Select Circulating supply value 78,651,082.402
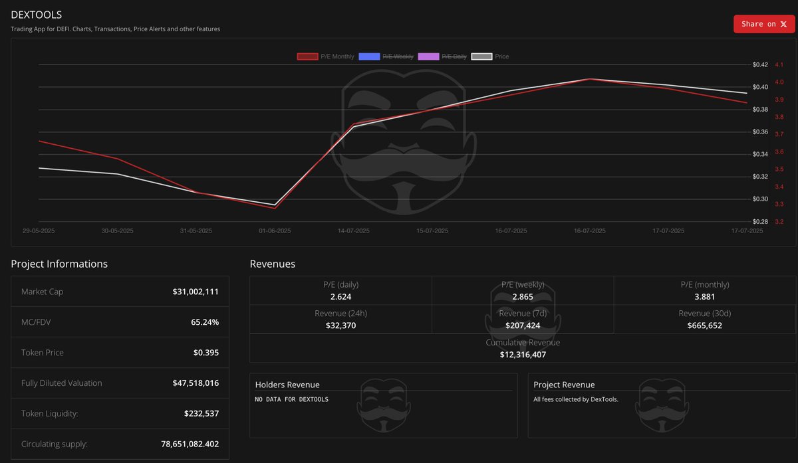 click(190, 444)
